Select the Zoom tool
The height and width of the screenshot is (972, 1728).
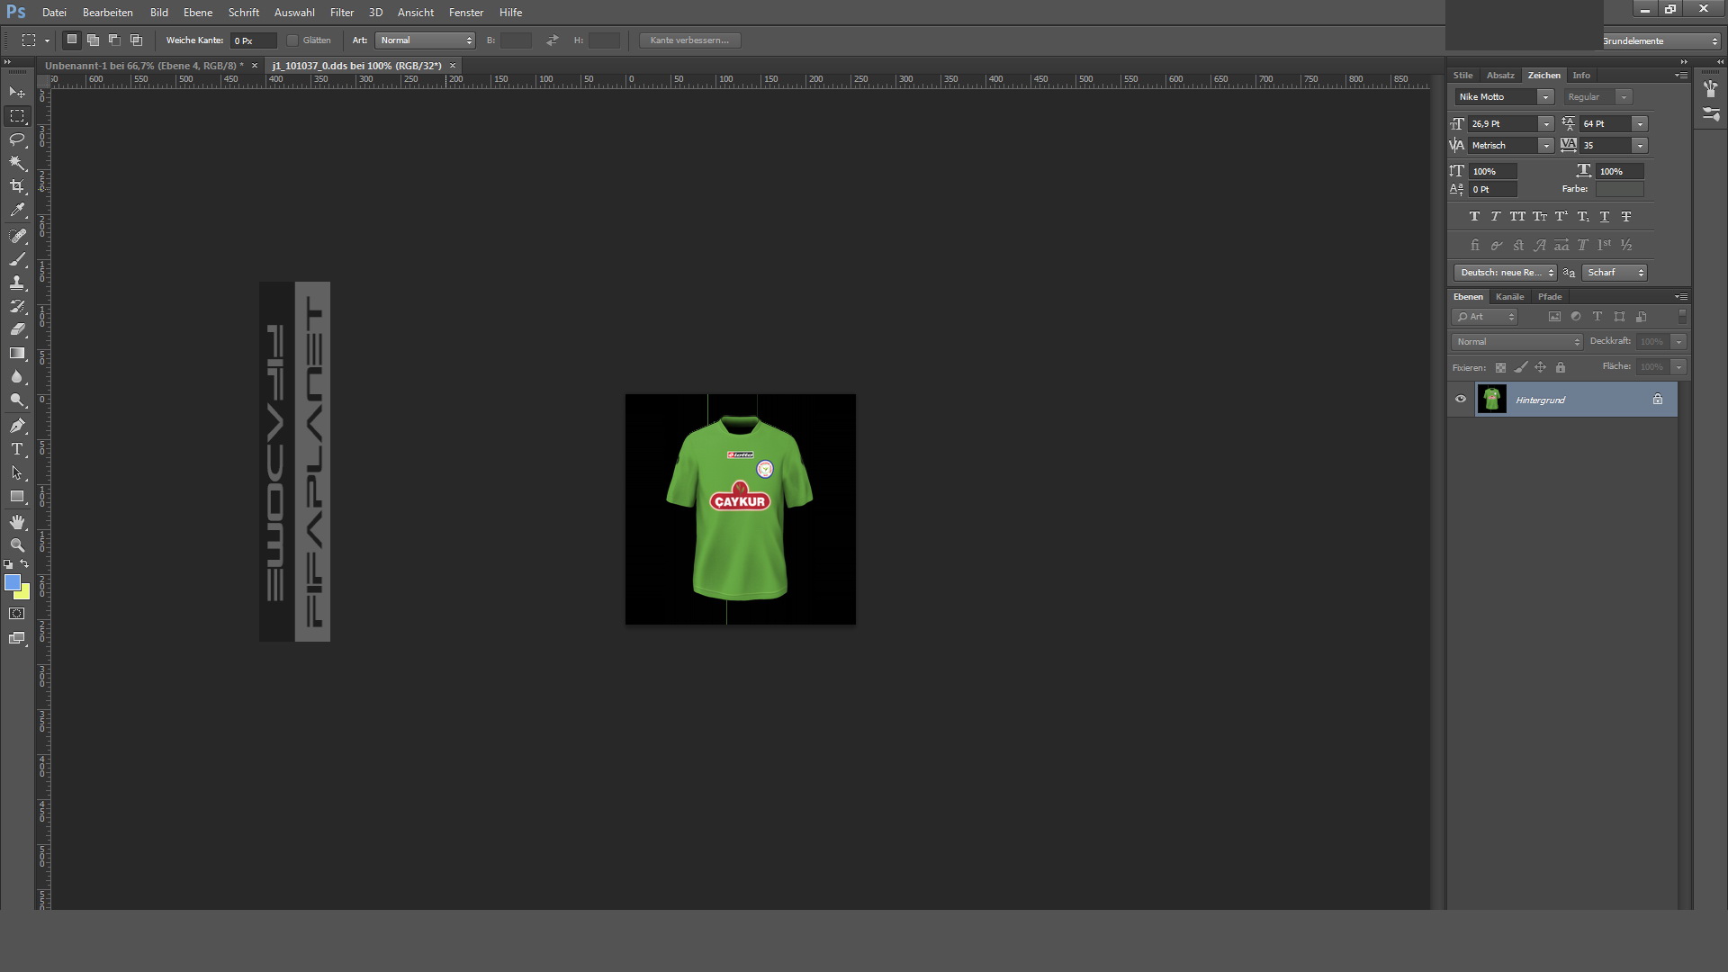coord(17,545)
